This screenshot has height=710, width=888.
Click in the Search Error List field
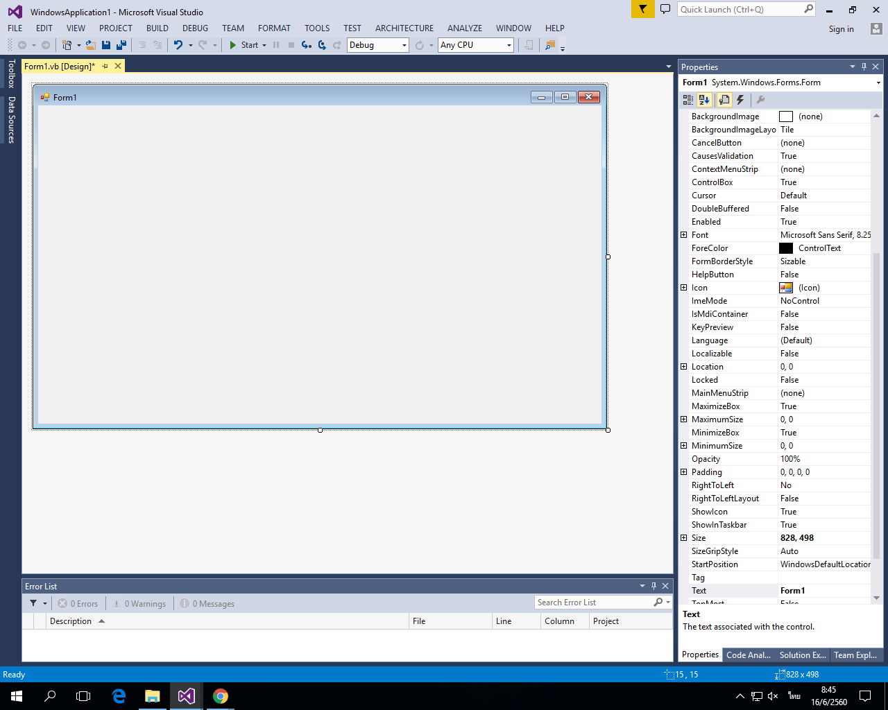[x=593, y=603]
